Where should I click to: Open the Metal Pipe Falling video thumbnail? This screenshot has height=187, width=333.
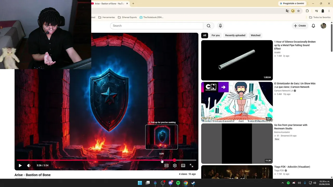pos(237,60)
